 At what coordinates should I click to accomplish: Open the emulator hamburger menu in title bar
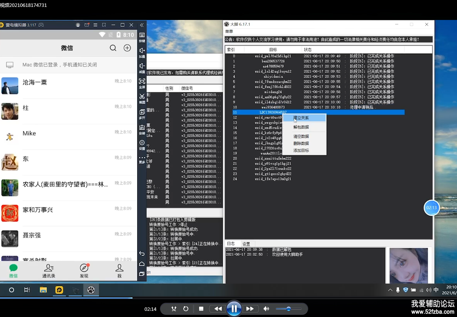95,25
